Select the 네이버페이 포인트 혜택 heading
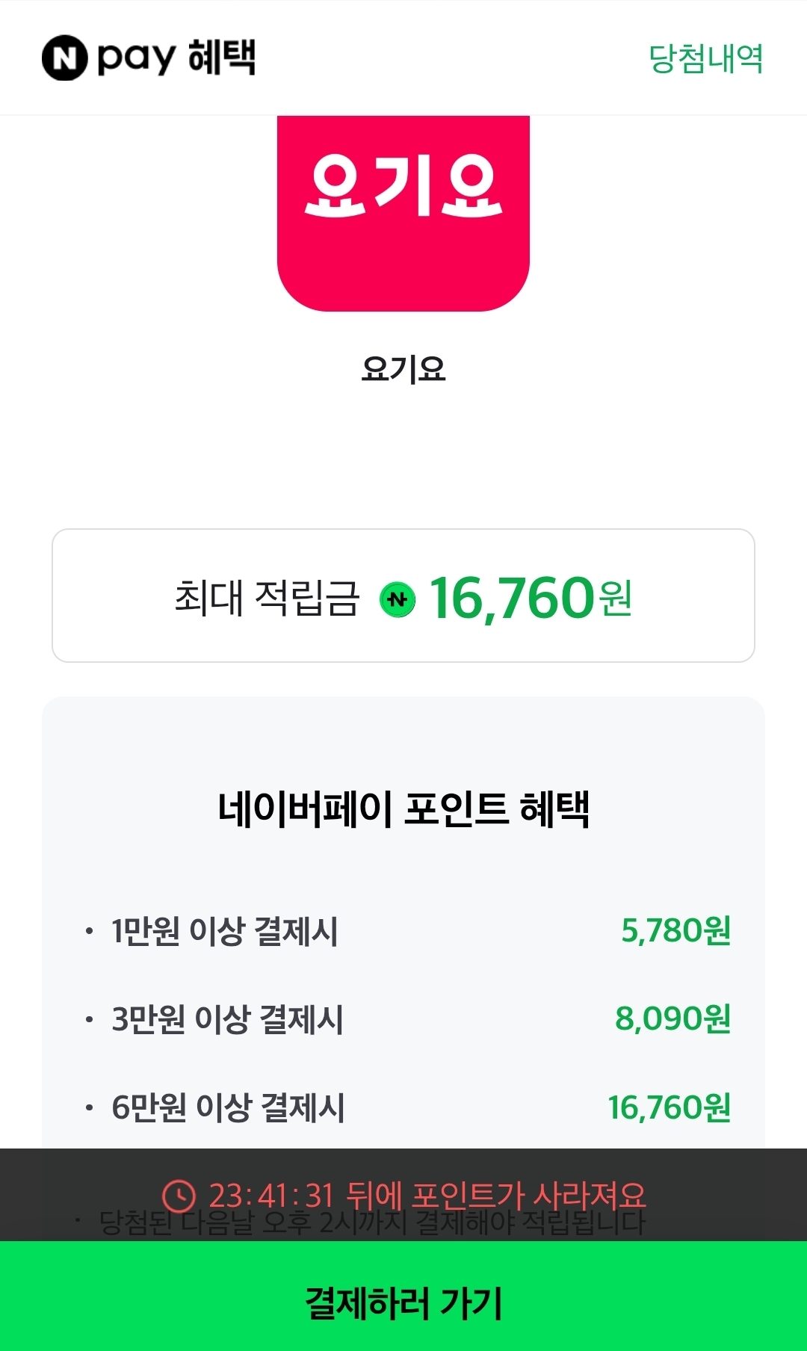 point(403,809)
